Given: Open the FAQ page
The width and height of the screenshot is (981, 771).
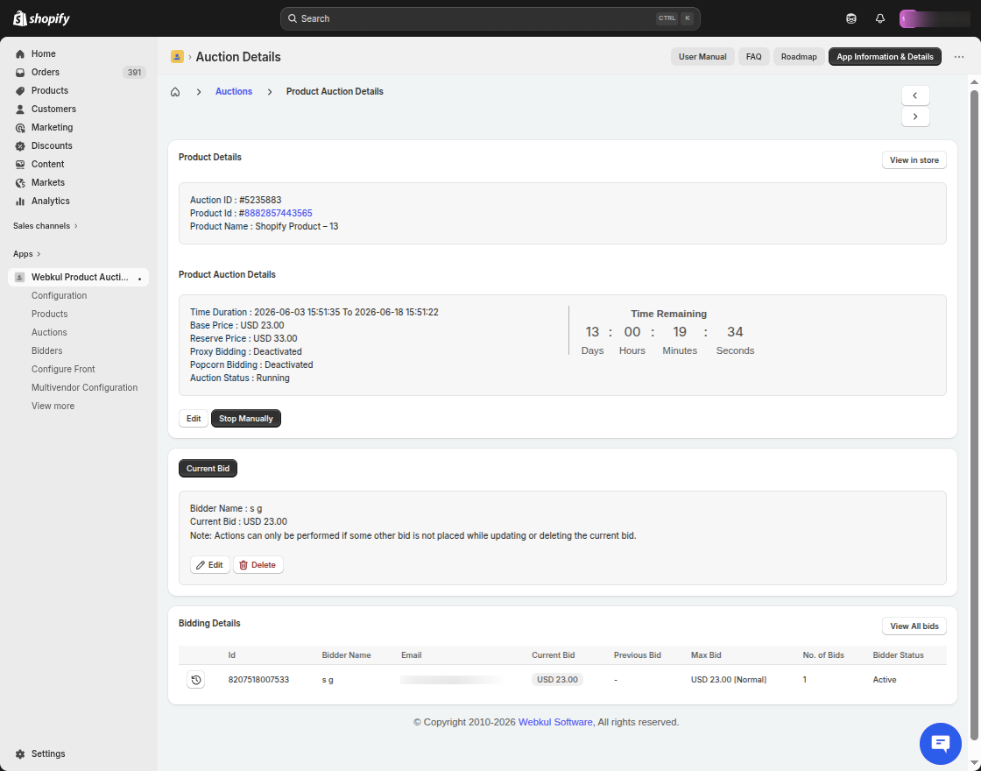Looking at the screenshot, I should tap(754, 57).
